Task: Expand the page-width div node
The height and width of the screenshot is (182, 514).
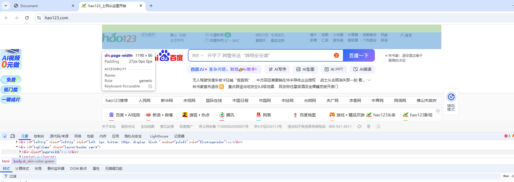Action: [x=20, y=152]
